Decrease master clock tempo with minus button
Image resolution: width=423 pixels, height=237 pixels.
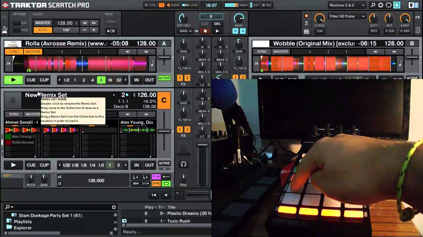tap(85, 30)
